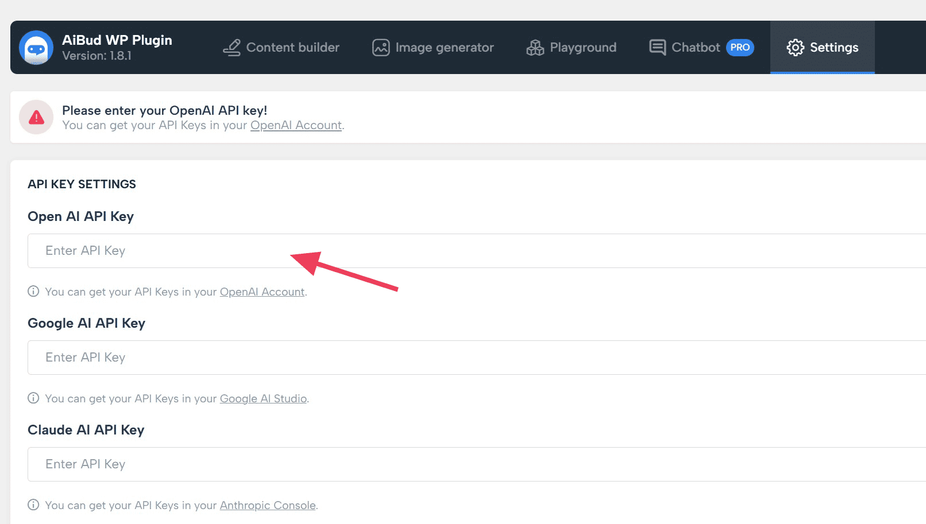Click the AiBud robot logo icon
The width and height of the screenshot is (926, 524).
[x=36, y=48]
